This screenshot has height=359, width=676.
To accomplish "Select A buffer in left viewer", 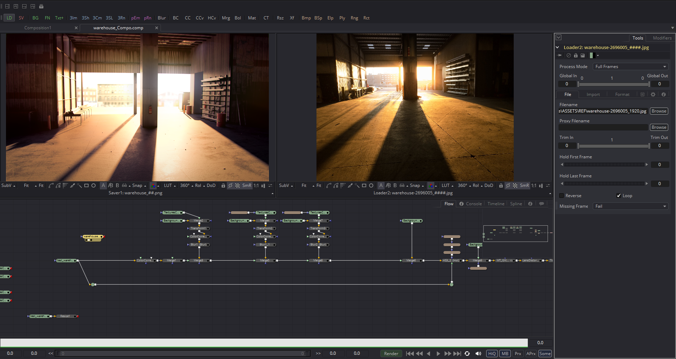I will (103, 185).
